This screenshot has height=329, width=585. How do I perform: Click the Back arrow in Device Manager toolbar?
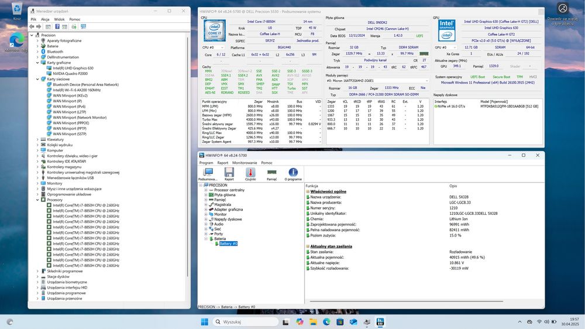32,26
